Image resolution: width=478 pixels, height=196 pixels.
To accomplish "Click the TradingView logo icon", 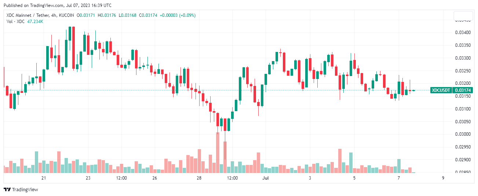I will click(x=7, y=189).
